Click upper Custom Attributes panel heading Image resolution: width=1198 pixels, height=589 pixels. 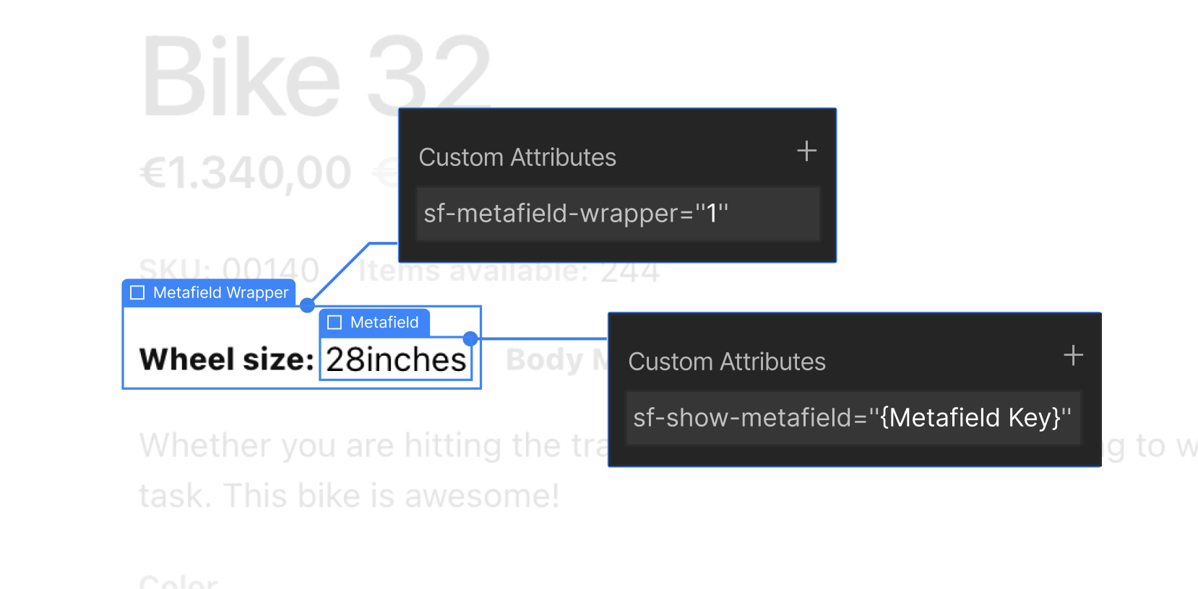[517, 157]
